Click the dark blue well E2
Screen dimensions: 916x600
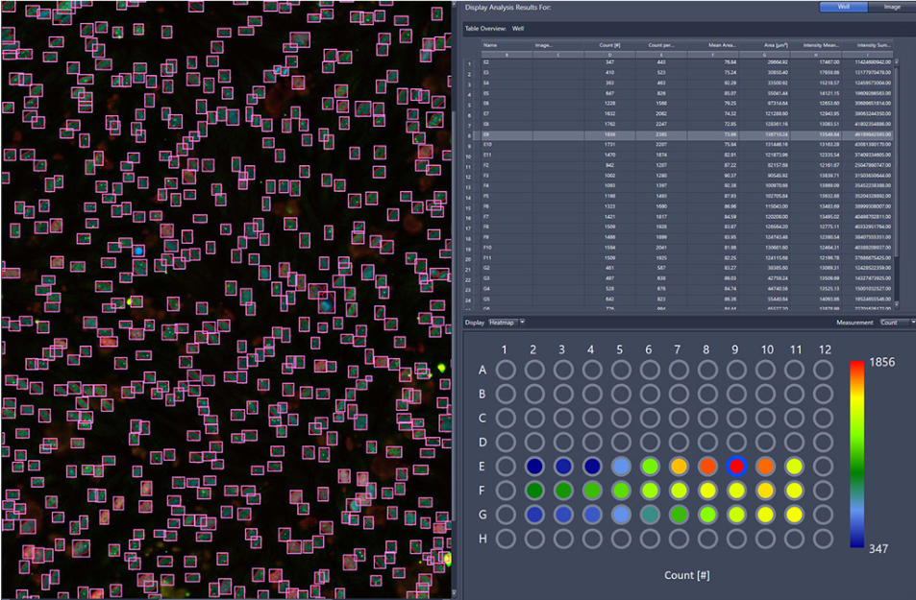coord(534,467)
